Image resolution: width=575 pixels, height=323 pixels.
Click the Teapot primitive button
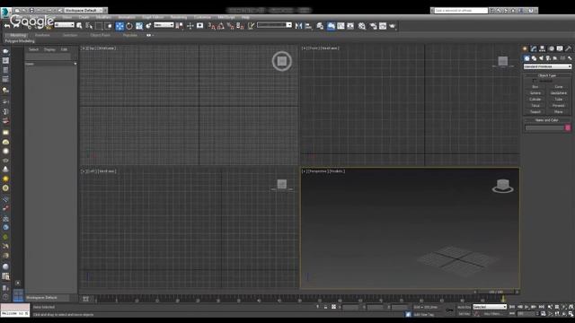tap(535, 111)
